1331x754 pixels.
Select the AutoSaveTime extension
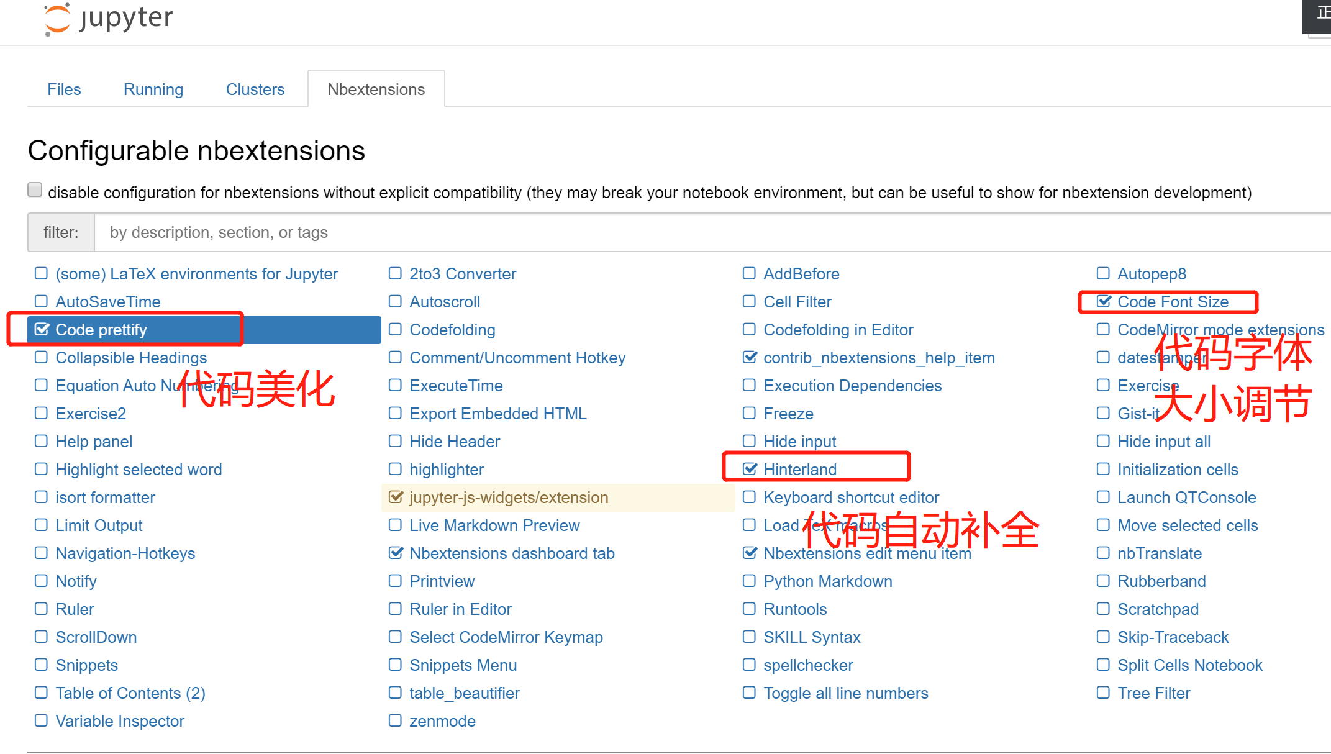tap(108, 302)
